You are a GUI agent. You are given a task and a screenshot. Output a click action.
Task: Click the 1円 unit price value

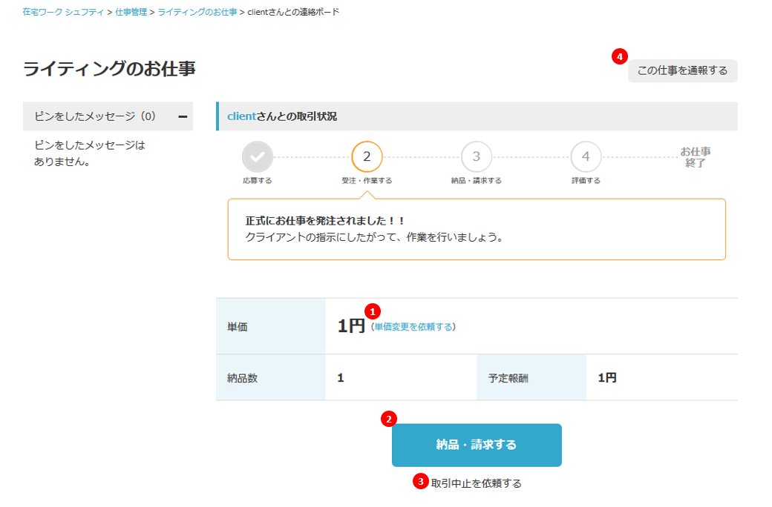point(351,326)
